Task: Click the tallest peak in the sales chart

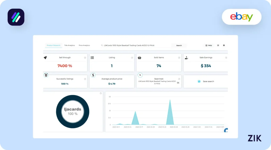Action: pyautogui.click(x=170, y=100)
